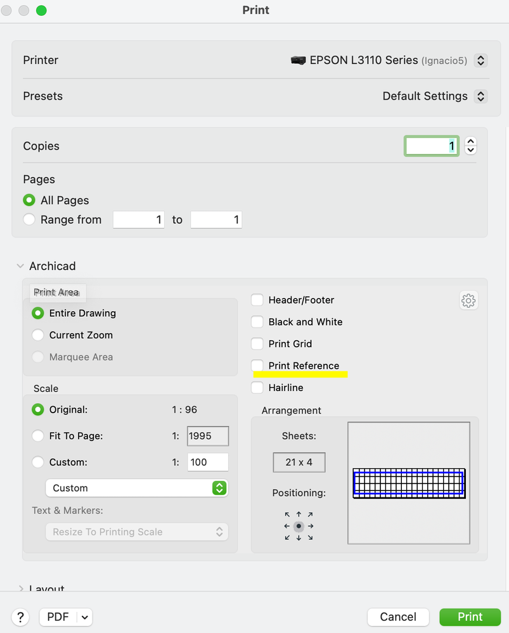Open the Custom scale preset dropdown
Viewport: 509px width, 633px height.
pos(137,488)
